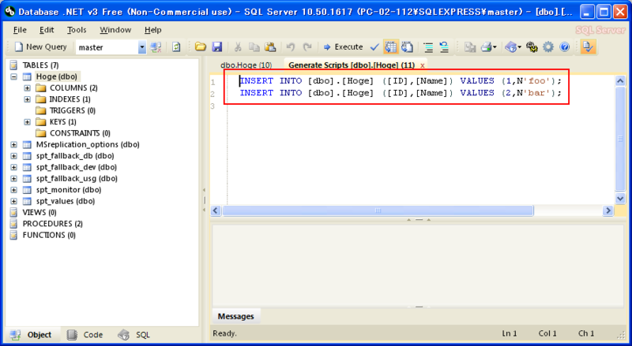
Task: Expand the KEYS (1) folder
Action: 27,122
